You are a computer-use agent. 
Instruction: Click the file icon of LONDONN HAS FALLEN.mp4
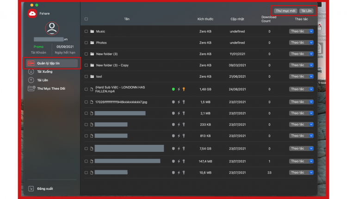click(x=92, y=89)
